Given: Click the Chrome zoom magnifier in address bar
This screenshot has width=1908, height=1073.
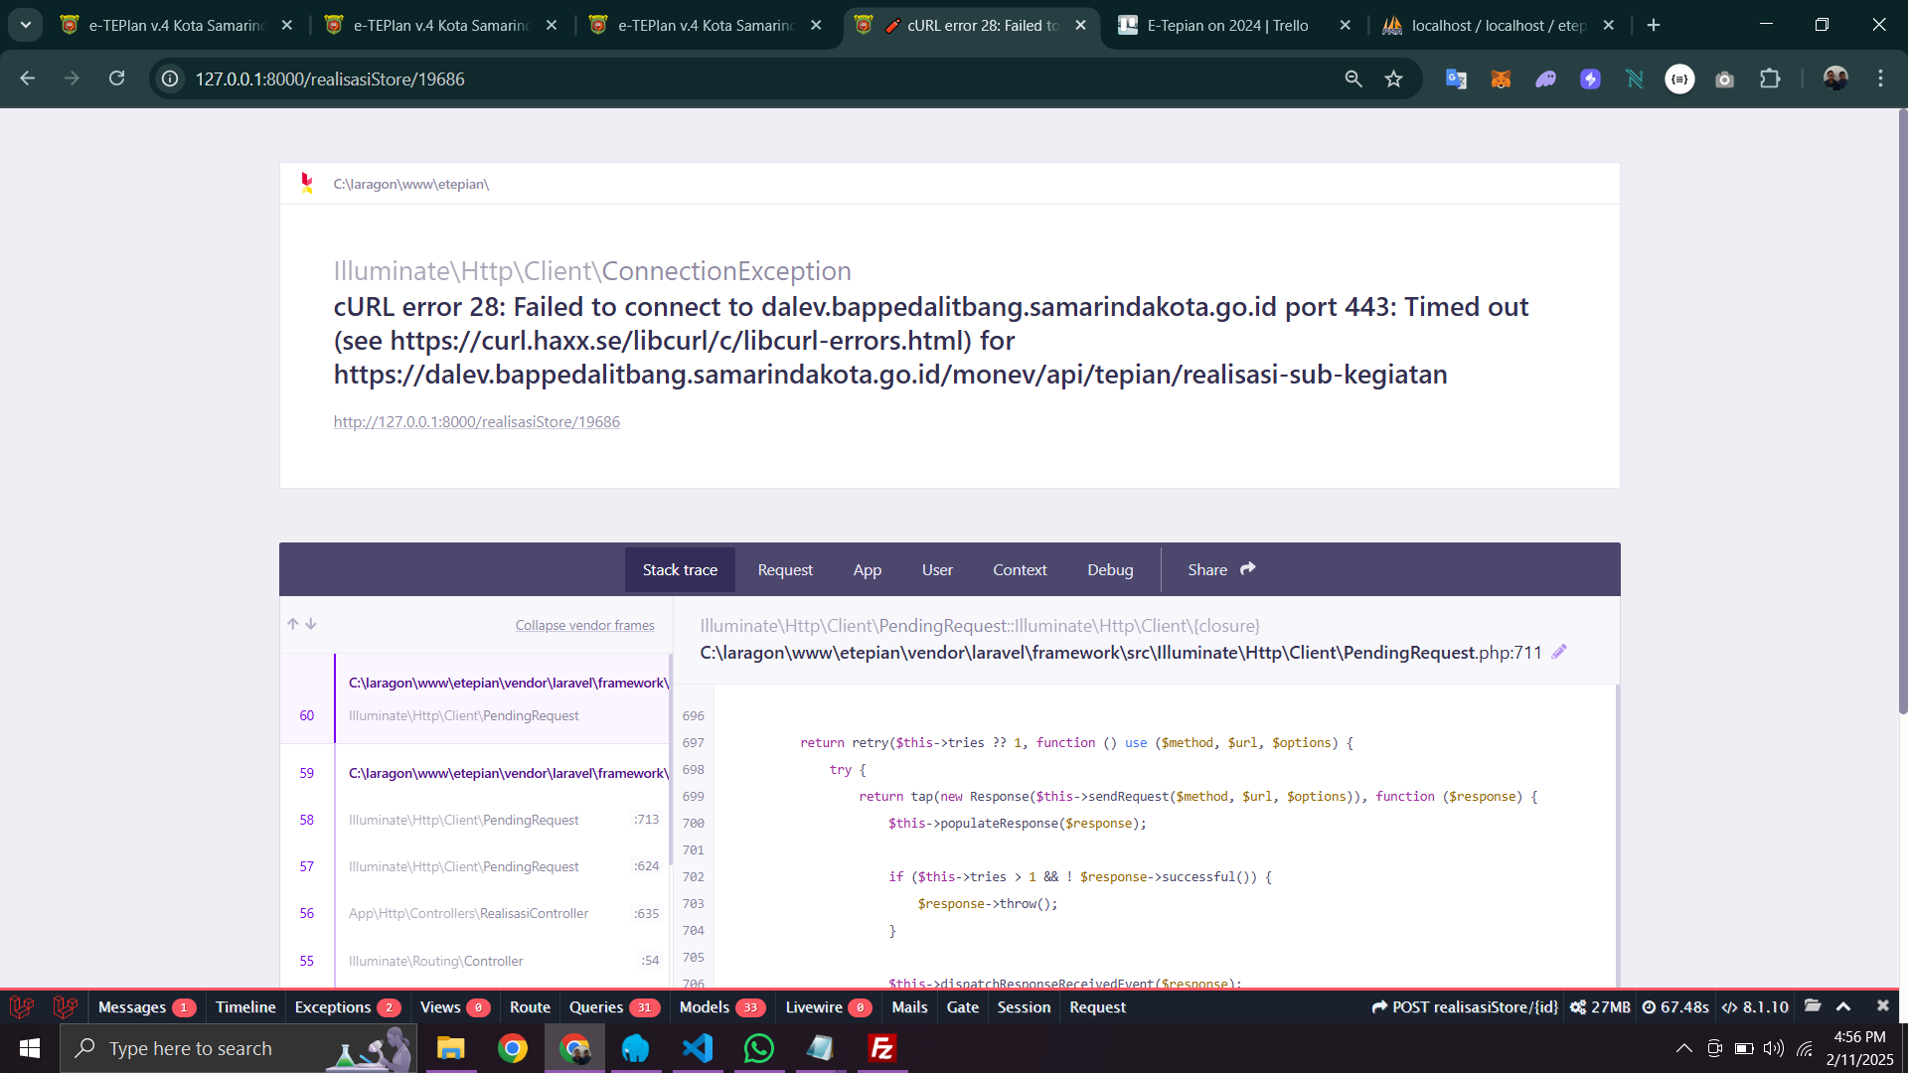Looking at the screenshot, I should coord(1353,78).
